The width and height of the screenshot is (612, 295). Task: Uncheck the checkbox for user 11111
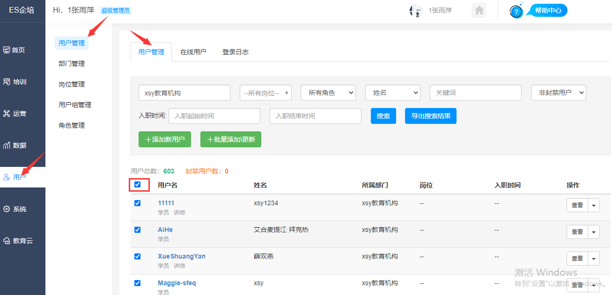tap(137, 203)
